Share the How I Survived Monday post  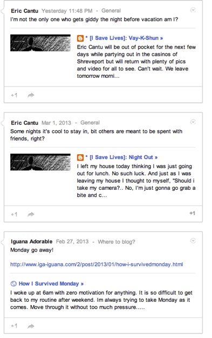(x=31, y=326)
